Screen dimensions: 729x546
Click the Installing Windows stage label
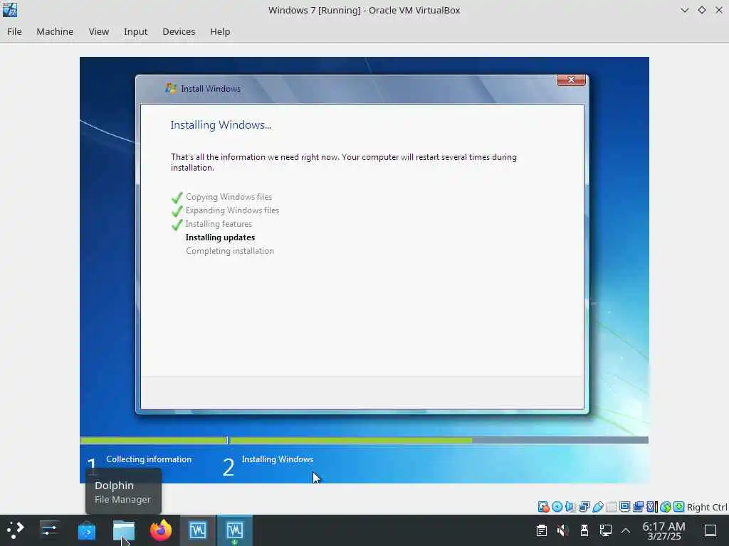(x=278, y=459)
